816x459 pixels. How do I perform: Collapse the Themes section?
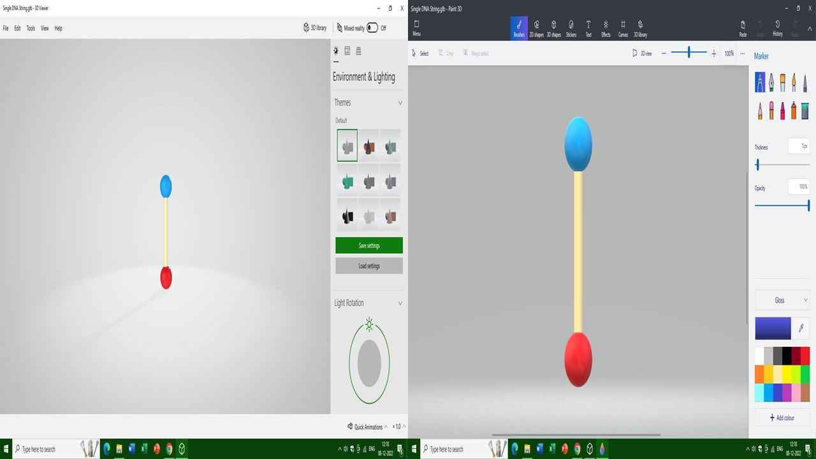click(400, 103)
